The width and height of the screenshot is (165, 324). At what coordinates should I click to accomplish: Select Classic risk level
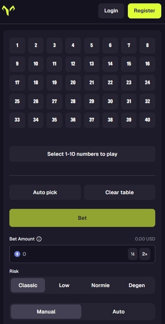(28, 285)
